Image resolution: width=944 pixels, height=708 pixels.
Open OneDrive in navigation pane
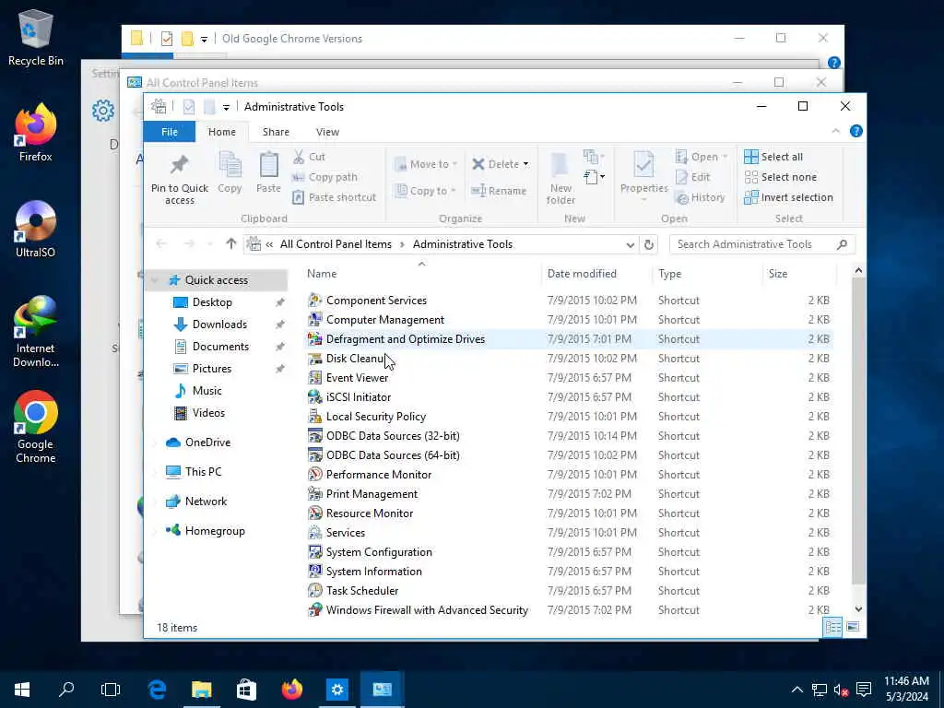pyautogui.click(x=207, y=442)
